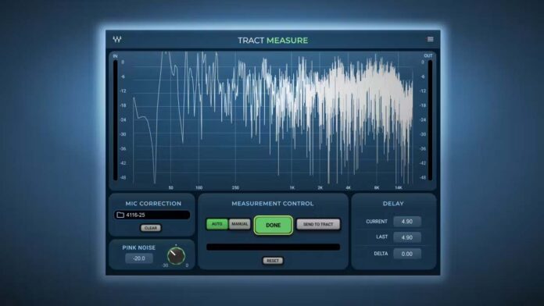The image size is (544, 306).
Task: Click the 100 frequency axis label
Action: click(x=199, y=188)
